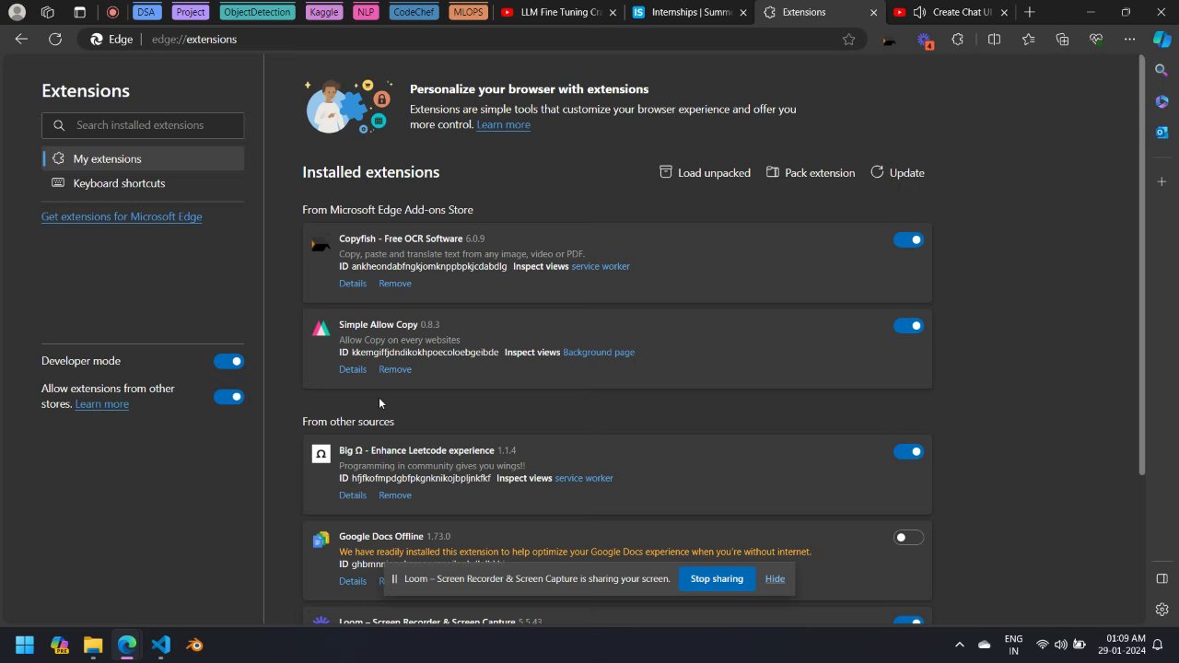1179x663 pixels.
Task: Open the Extensions puzzle icon in toolbar
Action: tap(958, 40)
